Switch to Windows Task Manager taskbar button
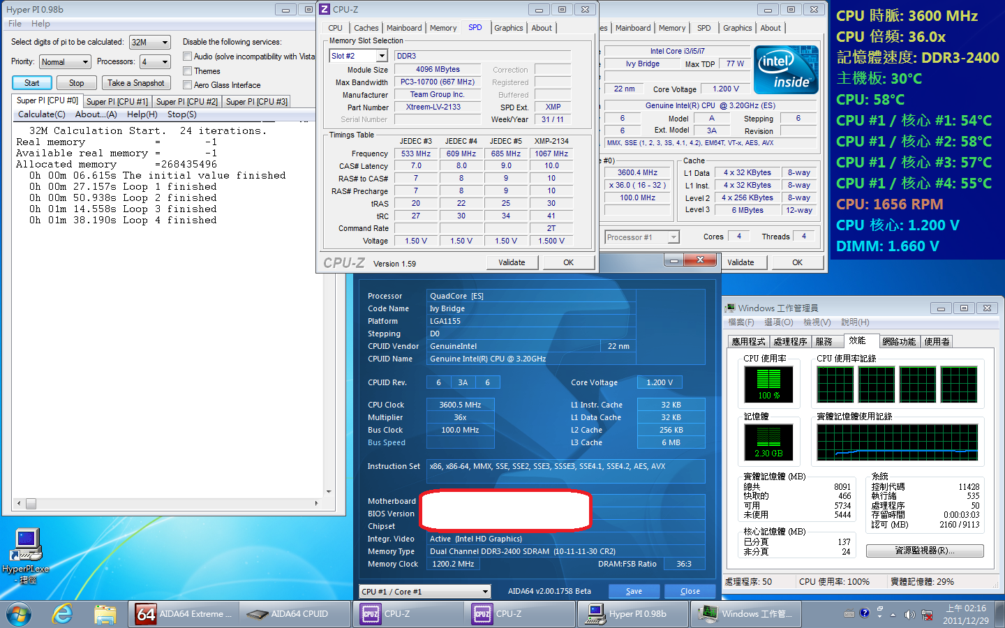The width and height of the screenshot is (1005, 628). (745, 614)
